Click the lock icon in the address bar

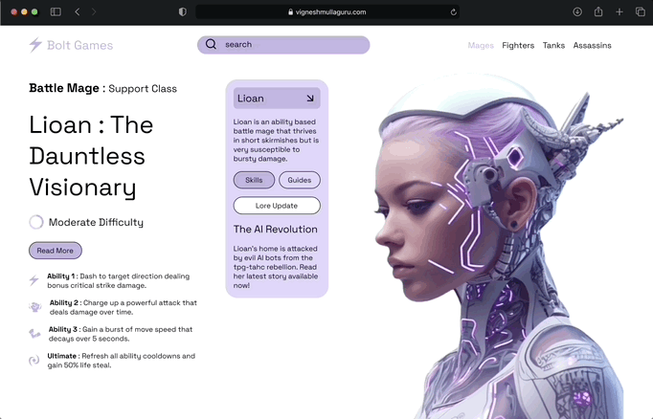click(291, 12)
